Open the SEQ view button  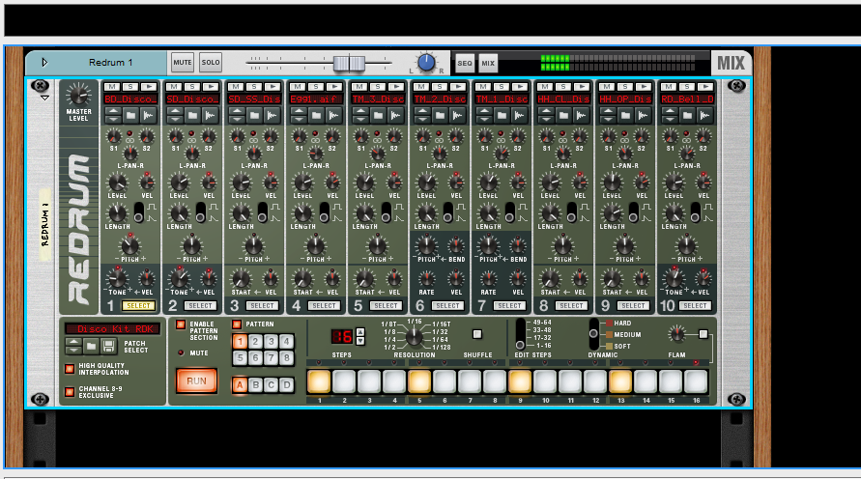click(x=465, y=63)
